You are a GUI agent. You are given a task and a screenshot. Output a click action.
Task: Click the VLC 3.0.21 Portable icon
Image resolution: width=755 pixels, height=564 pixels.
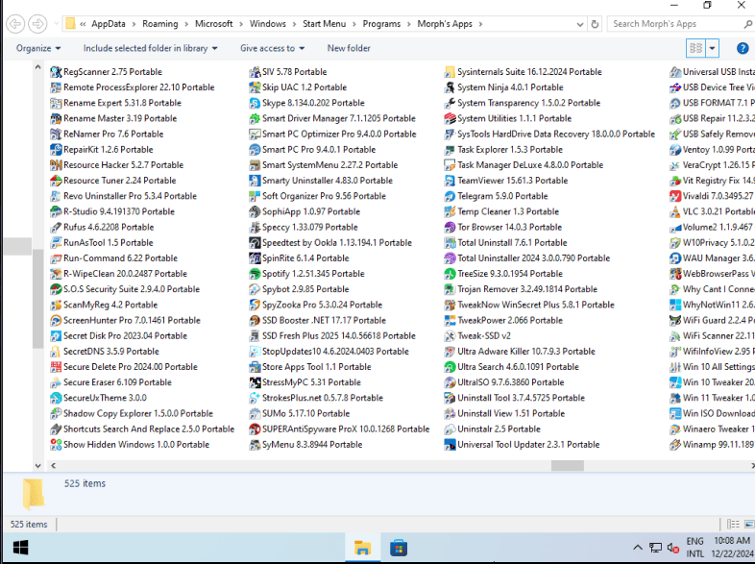[x=675, y=212]
